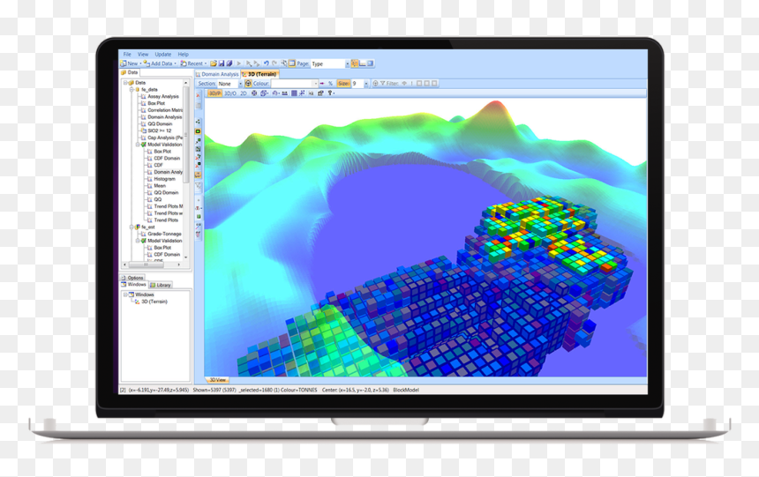Collapse the fe_est tree node
759x477 pixels.
pyautogui.click(x=132, y=227)
